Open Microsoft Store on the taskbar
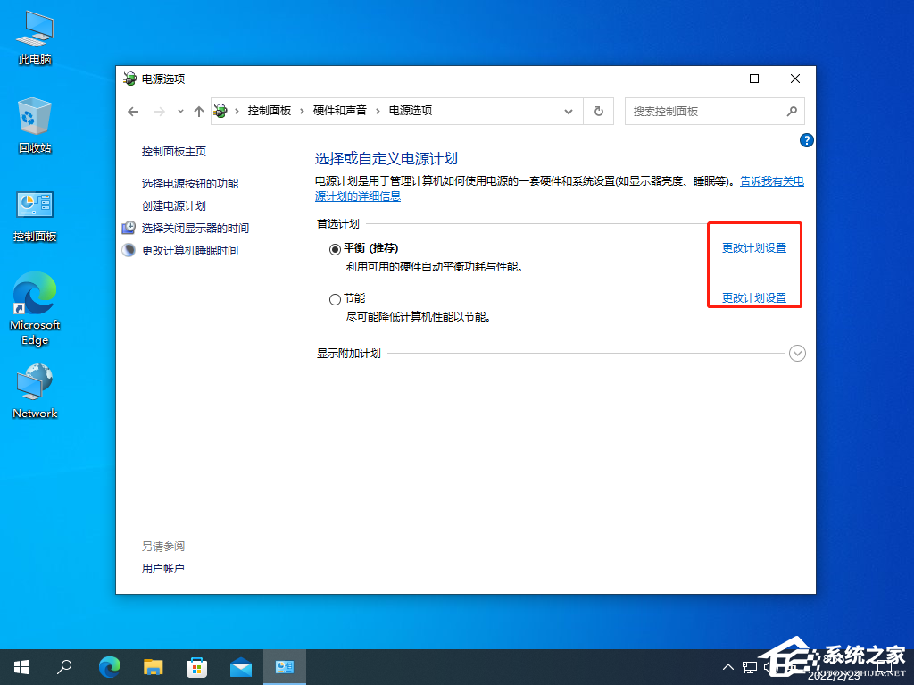 (x=197, y=667)
